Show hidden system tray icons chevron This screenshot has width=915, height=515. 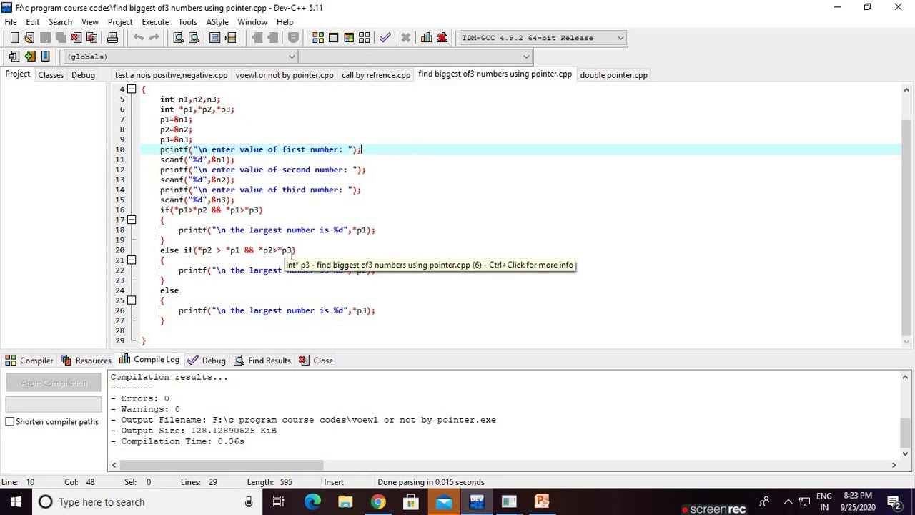(x=788, y=502)
